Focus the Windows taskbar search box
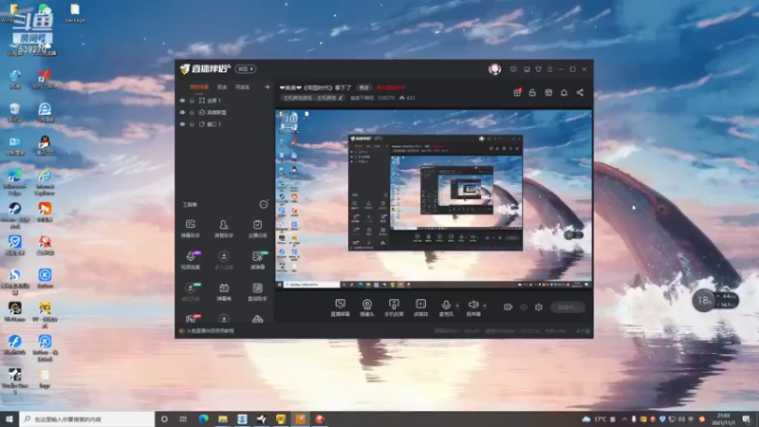The width and height of the screenshot is (759, 427). click(x=87, y=418)
